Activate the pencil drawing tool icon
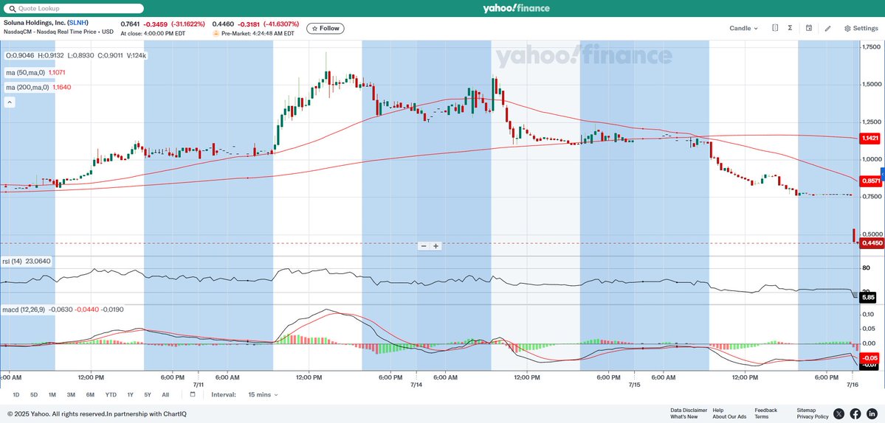Image resolution: width=885 pixels, height=423 pixels. [828, 28]
